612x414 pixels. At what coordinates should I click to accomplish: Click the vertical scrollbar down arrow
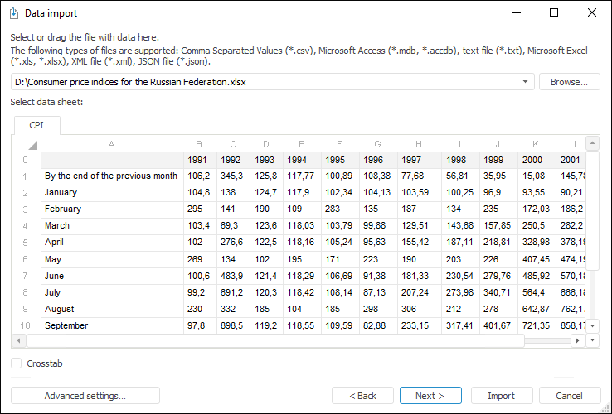click(x=592, y=326)
